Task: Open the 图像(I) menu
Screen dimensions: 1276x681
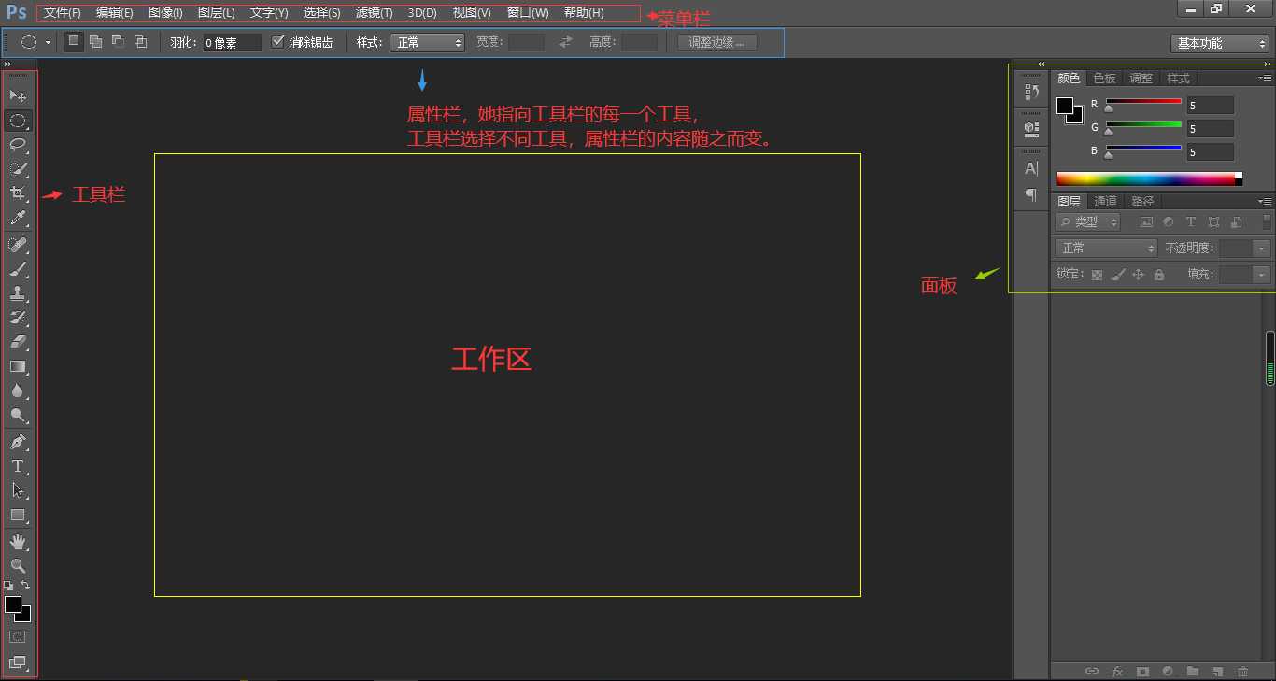Action: click(x=165, y=13)
